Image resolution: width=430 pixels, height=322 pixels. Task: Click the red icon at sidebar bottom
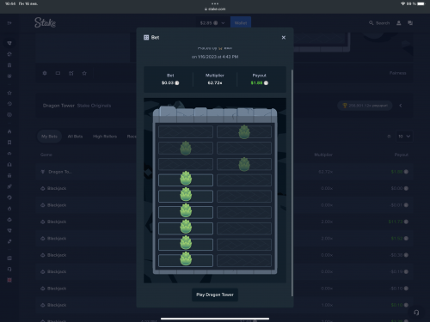(9, 280)
